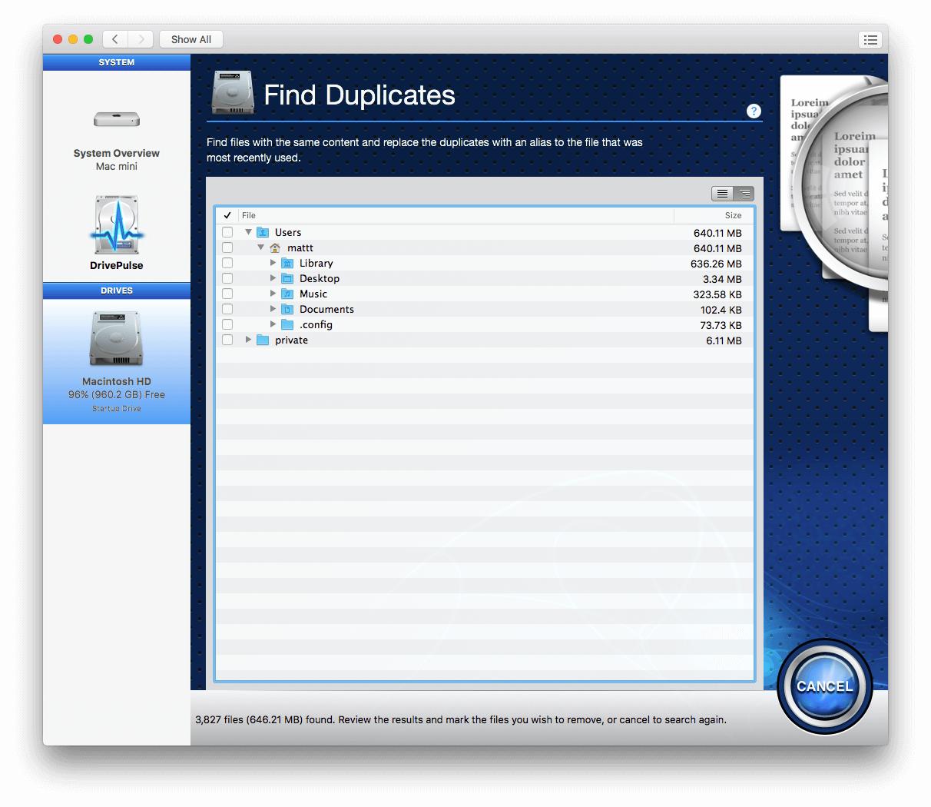Select the Desktop folder checkbox

coord(227,278)
